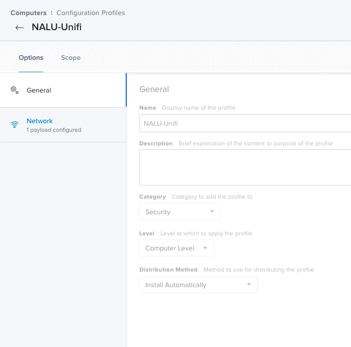Image resolution: width=351 pixels, height=347 pixels.
Task: Switch to the Options tab
Action: (x=31, y=57)
